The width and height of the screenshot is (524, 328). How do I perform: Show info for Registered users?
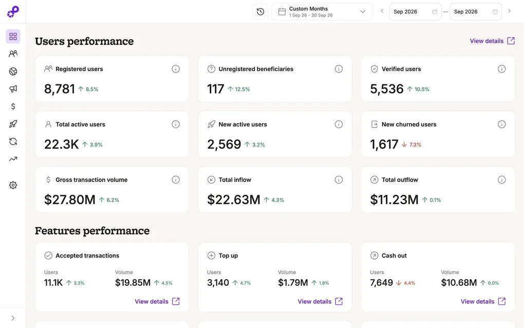click(176, 69)
